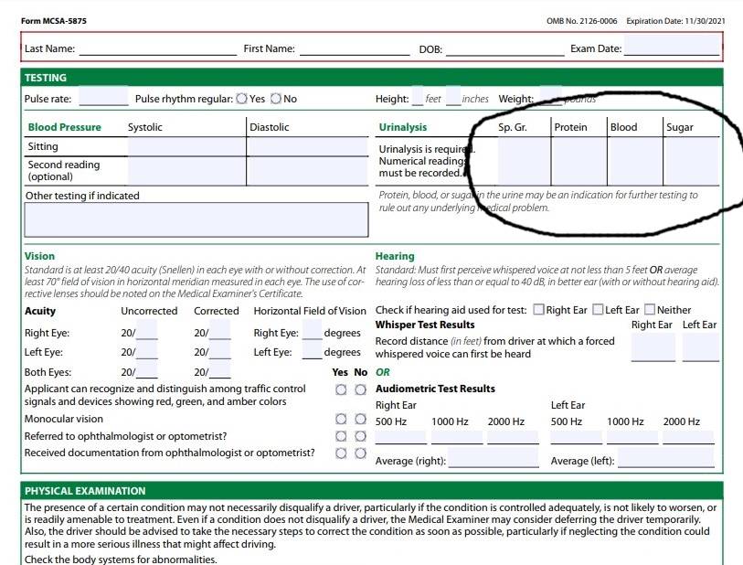Click the OMB No. 2126-0006 text

[x=582, y=21]
